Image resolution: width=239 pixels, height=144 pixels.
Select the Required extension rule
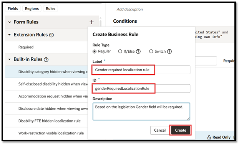tap(46, 47)
